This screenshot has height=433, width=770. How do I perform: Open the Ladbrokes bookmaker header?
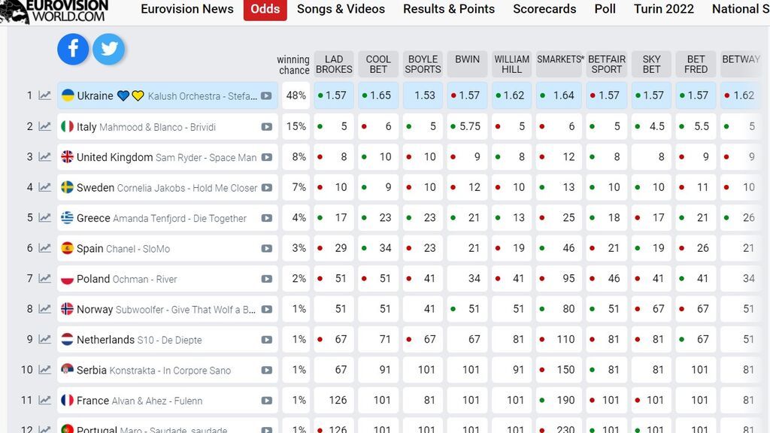tap(334, 64)
